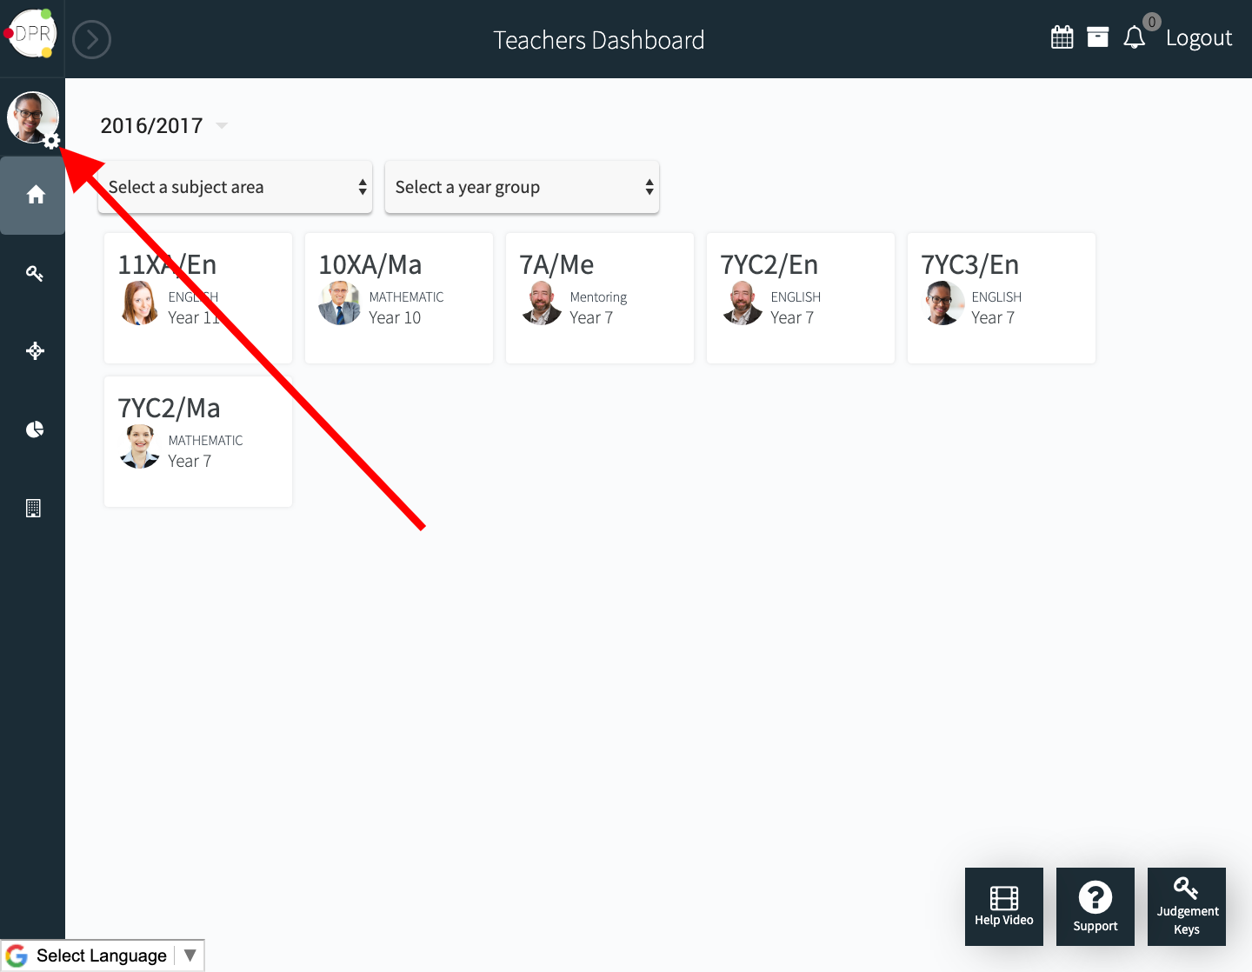
Task: Open the Select a year group dropdown
Action: click(521, 187)
